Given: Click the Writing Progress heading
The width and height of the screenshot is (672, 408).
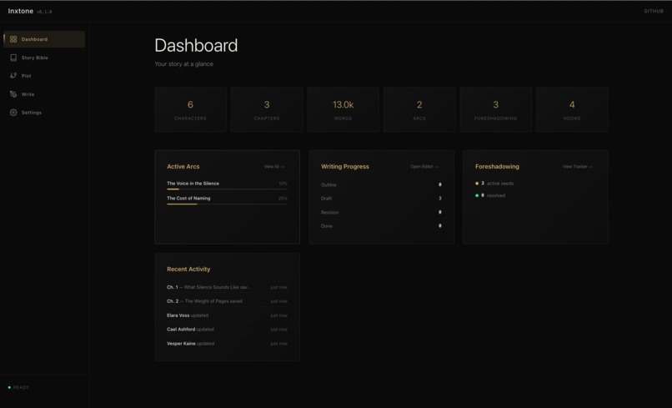Looking at the screenshot, I should pyautogui.click(x=345, y=167).
